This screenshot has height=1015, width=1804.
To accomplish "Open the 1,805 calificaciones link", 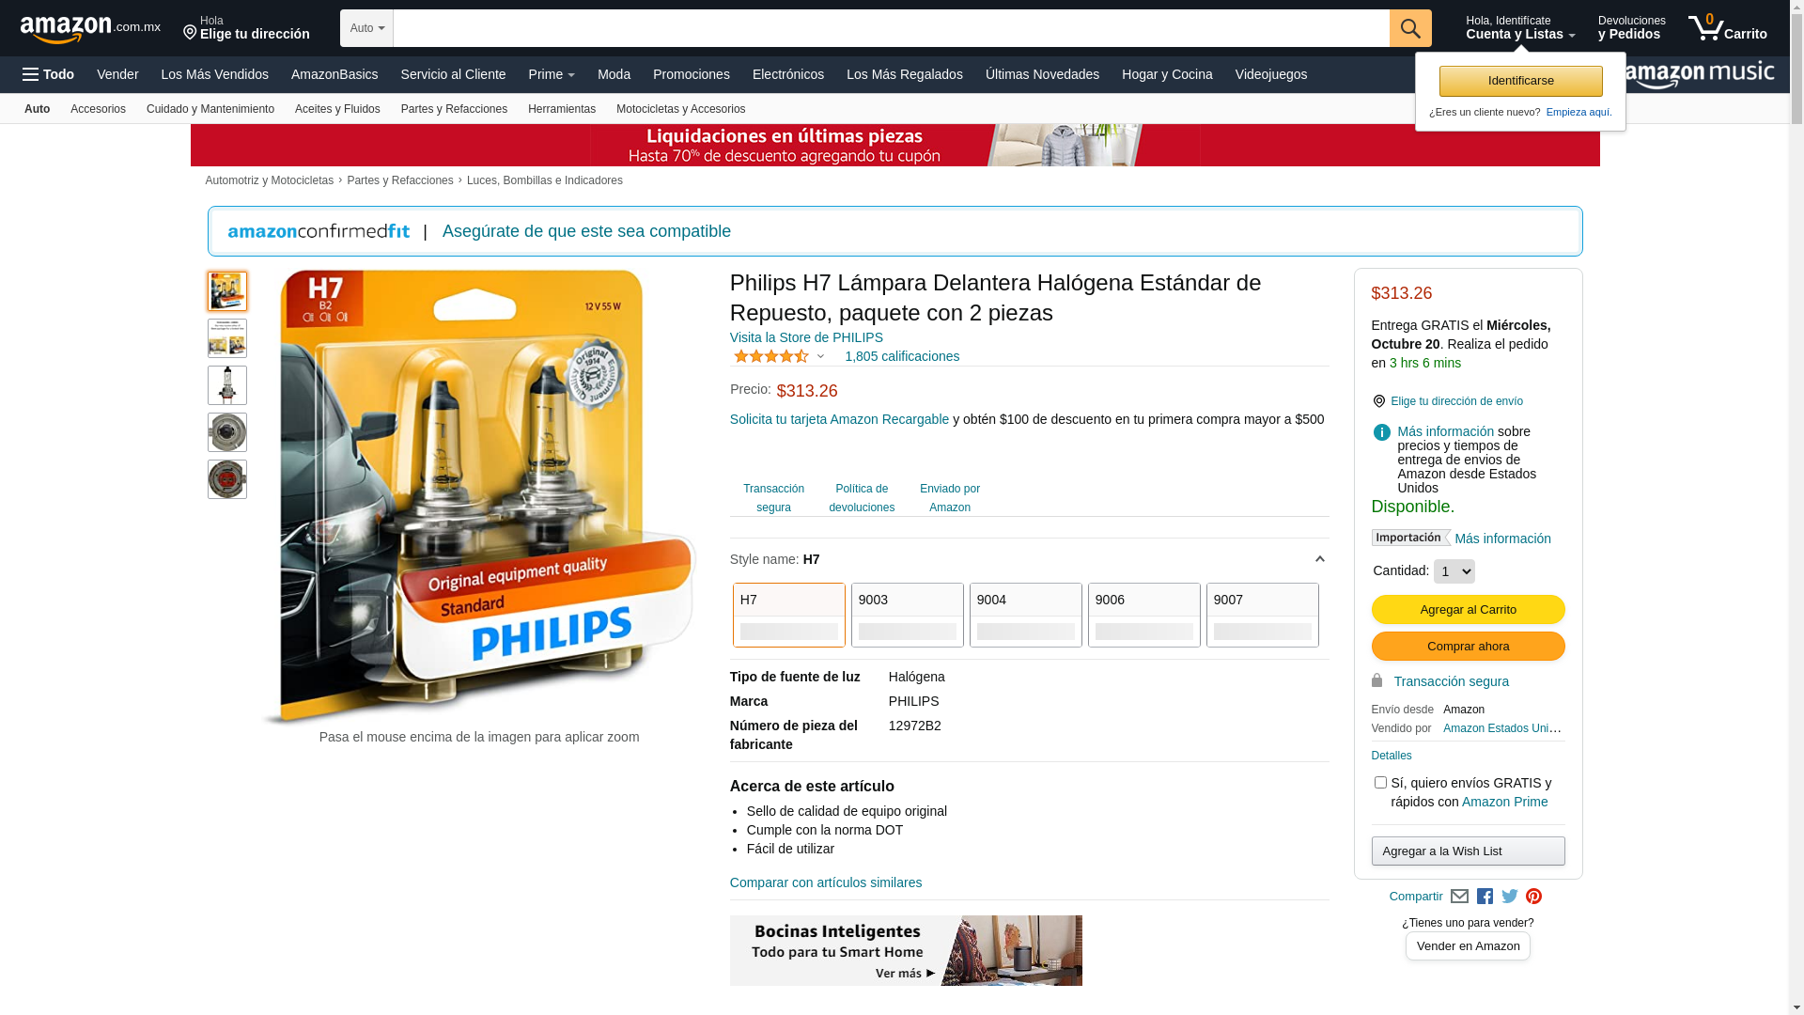I will [x=902, y=356].
